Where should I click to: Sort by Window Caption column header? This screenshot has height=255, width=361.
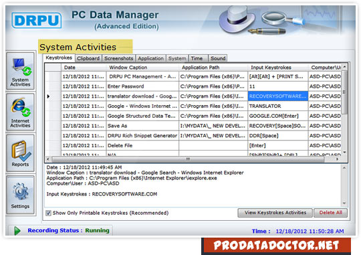click(x=142, y=68)
